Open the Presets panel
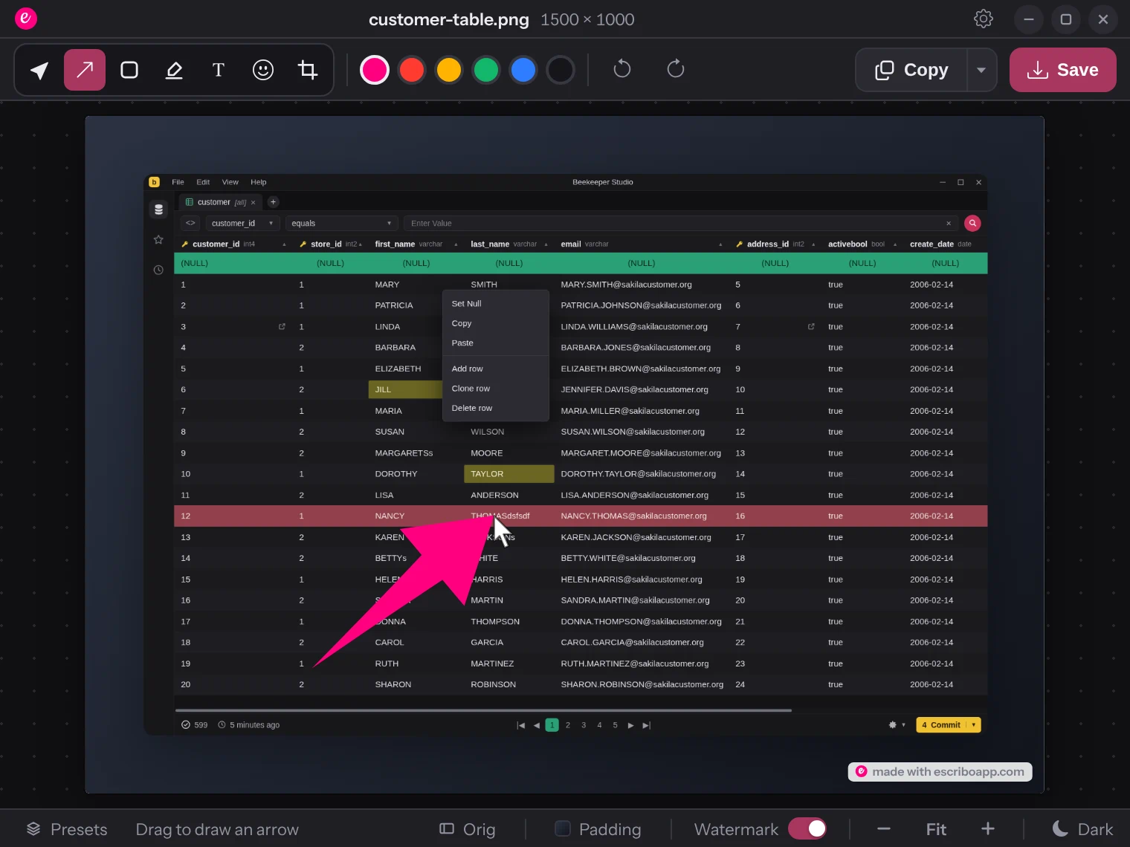This screenshot has height=847, width=1130. coord(67,829)
